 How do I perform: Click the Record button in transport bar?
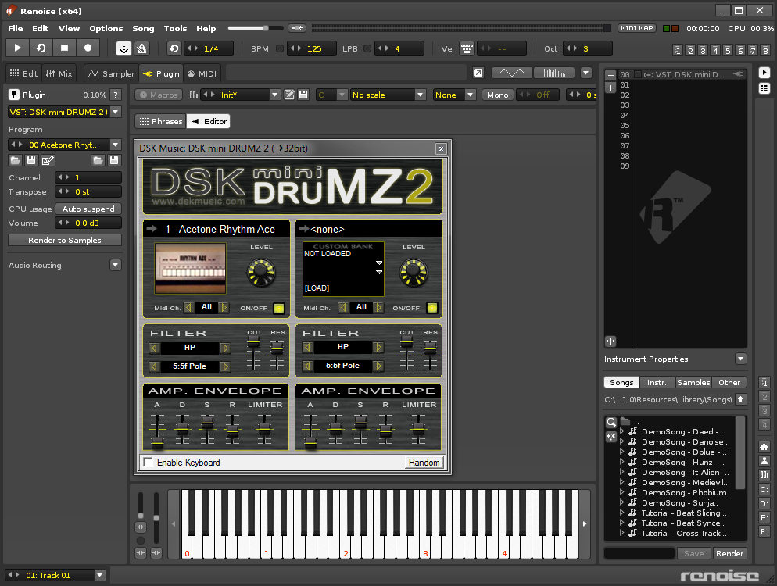88,48
